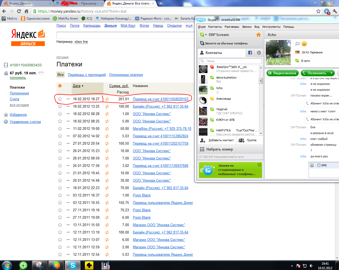Open Перевод на счет 410011058029103 link
The height and width of the screenshot is (270, 339).
click(x=160, y=99)
